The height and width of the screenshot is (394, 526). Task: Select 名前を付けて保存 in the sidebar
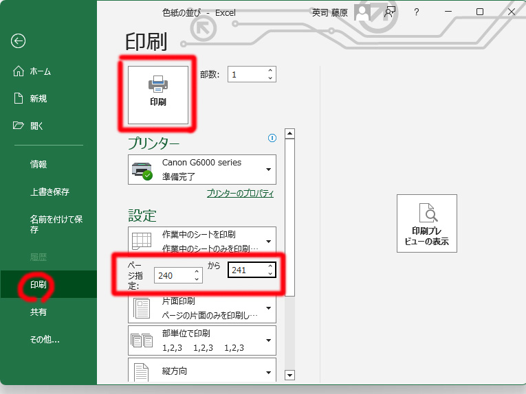55,224
